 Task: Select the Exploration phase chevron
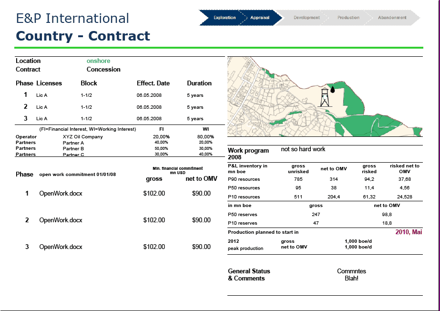click(224, 18)
